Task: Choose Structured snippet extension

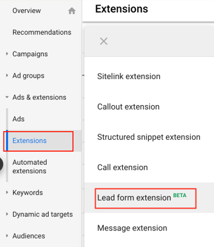Action: pyautogui.click(x=149, y=137)
